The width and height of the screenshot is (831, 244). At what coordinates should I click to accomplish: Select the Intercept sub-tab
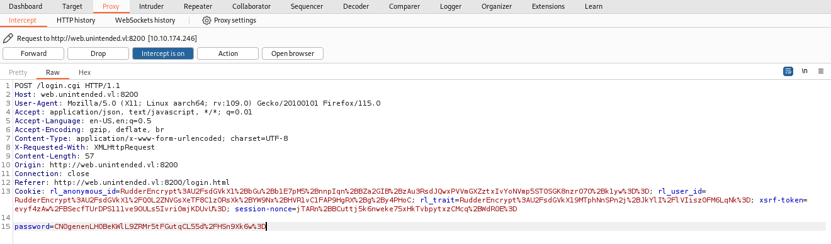(23, 20)
